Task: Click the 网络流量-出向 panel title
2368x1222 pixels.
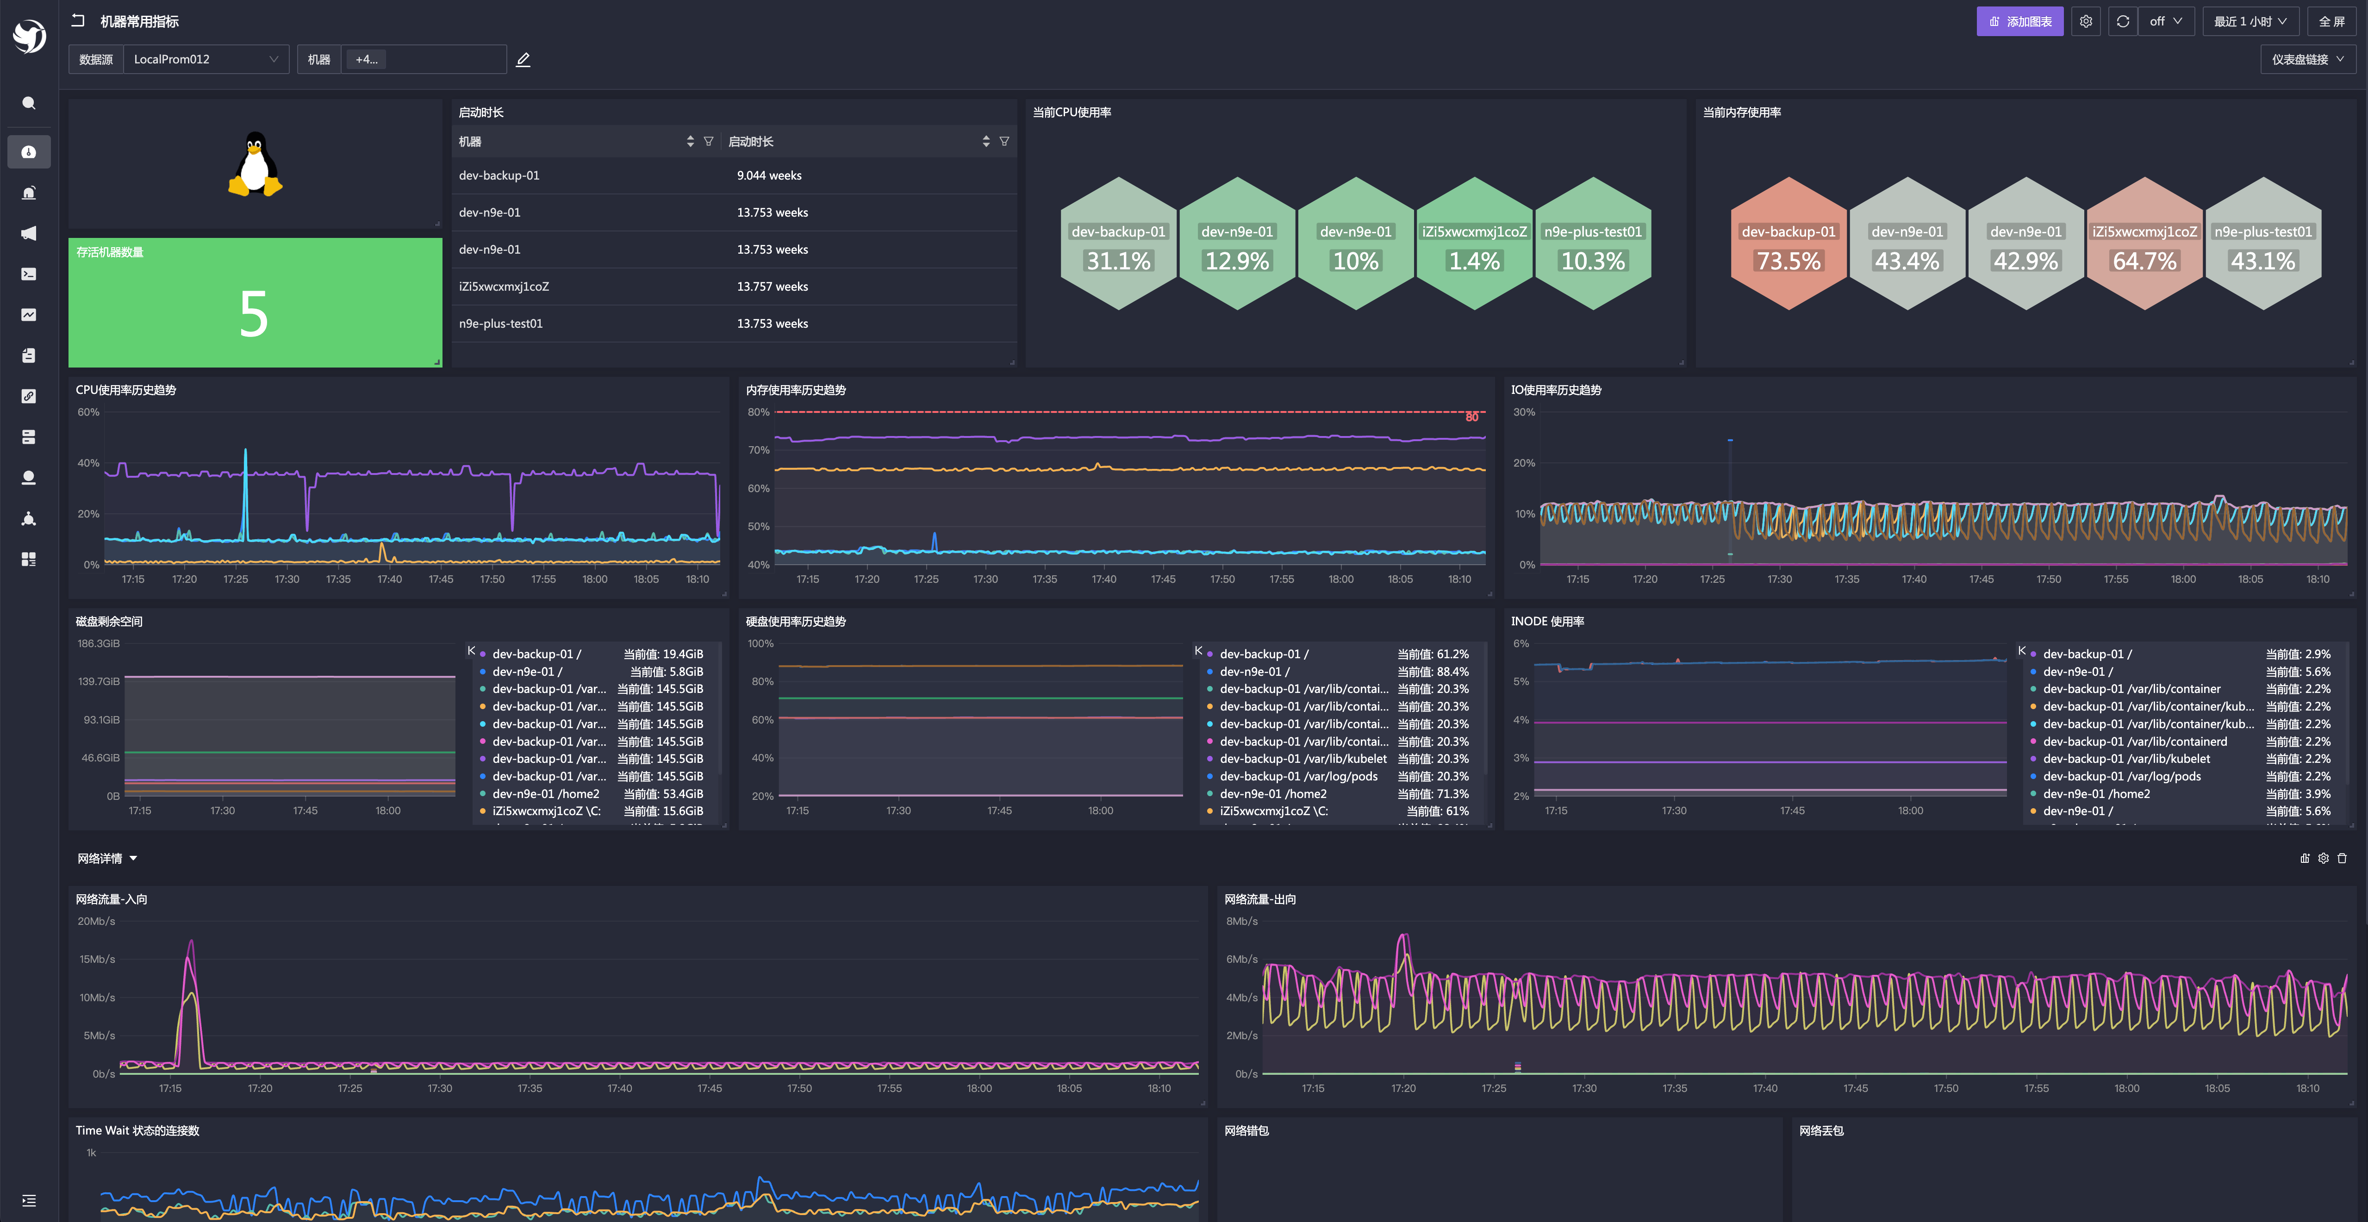Action: click(x=1260, y=899)
